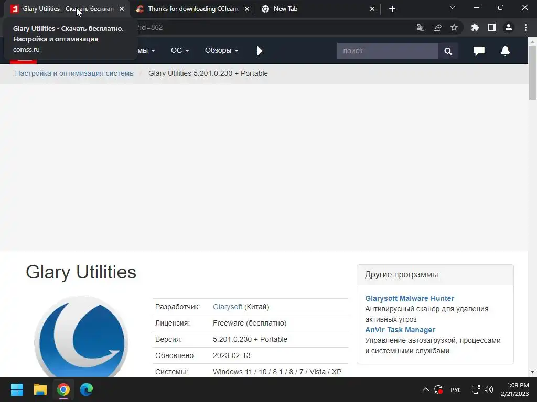This screenshot has width=537, height=402.
Task: Open the AnVir Task Manager link
Action: pyautogui.click(x=400, y=330)
